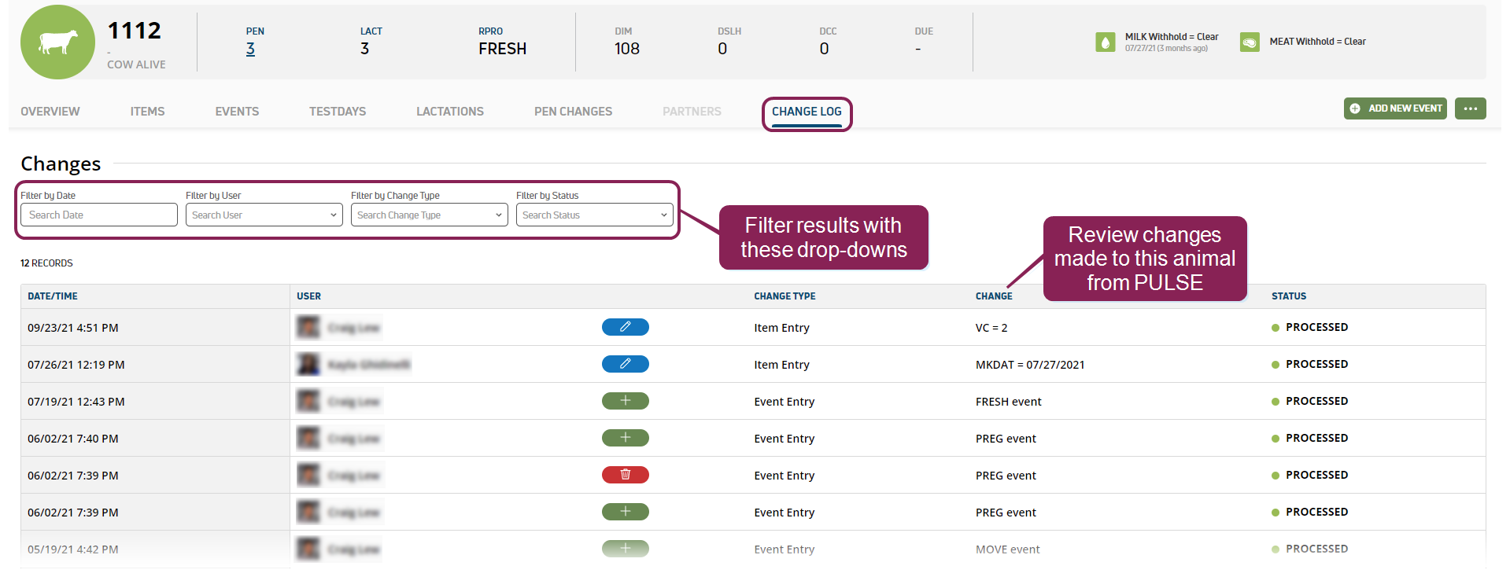This screenshot has height=577, width=1510.
Task: Click green plus icon on 7:40 PM PREG row
Action: pos(625,438)
